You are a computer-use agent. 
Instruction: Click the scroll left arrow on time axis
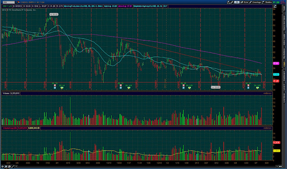(x=16, y=166)
